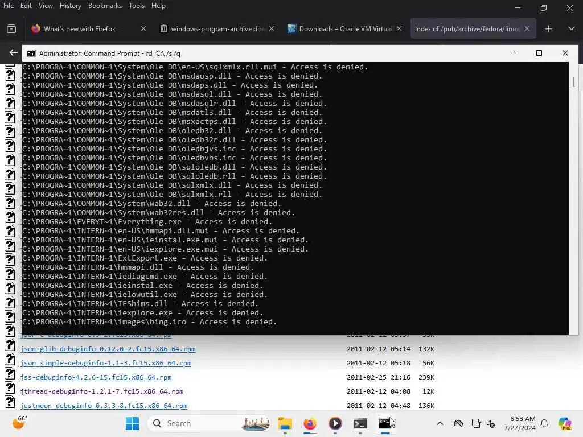This screenshot has width=583, height=437.
Task: Open the muted volume tray icon
Action: 491,423
